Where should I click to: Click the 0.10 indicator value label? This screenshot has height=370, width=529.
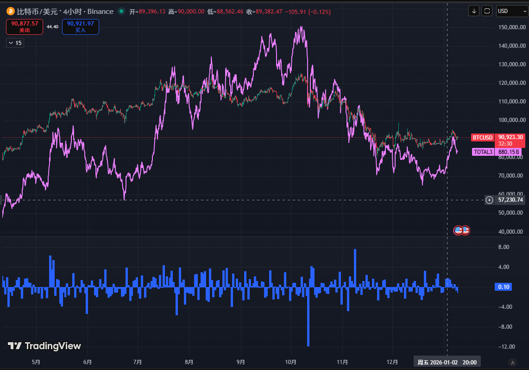click(504, 287)
